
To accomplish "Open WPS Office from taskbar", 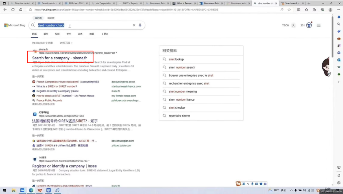I will [x=40, y=190].
